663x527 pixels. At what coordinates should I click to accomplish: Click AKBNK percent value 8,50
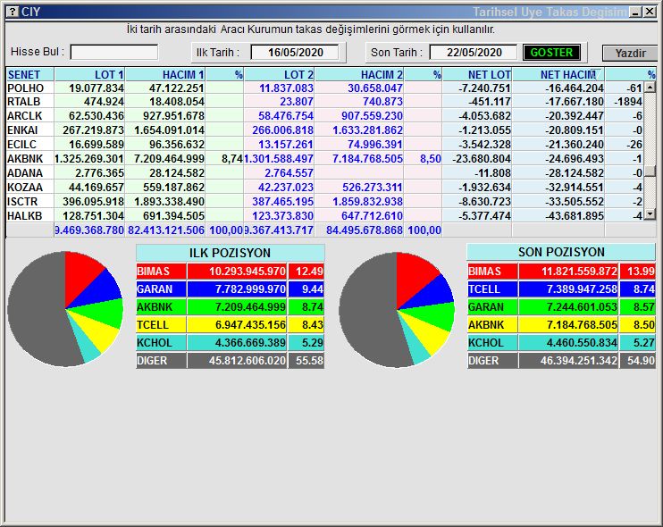431,159
